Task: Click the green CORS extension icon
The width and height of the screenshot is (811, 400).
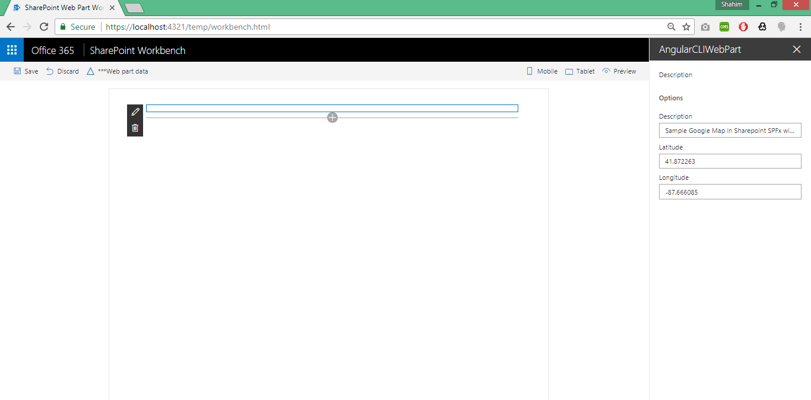Action: click(724, 27)
